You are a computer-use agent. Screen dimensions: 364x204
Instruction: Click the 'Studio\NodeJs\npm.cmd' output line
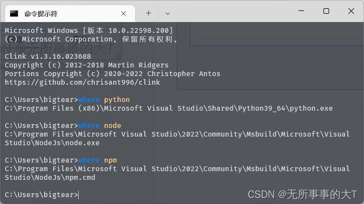click(50, 178)
